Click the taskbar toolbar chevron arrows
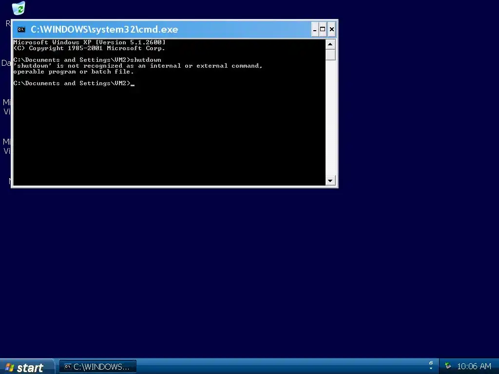Image resolution: width=499 pixels, height=374 pixels. click(431, 365)
